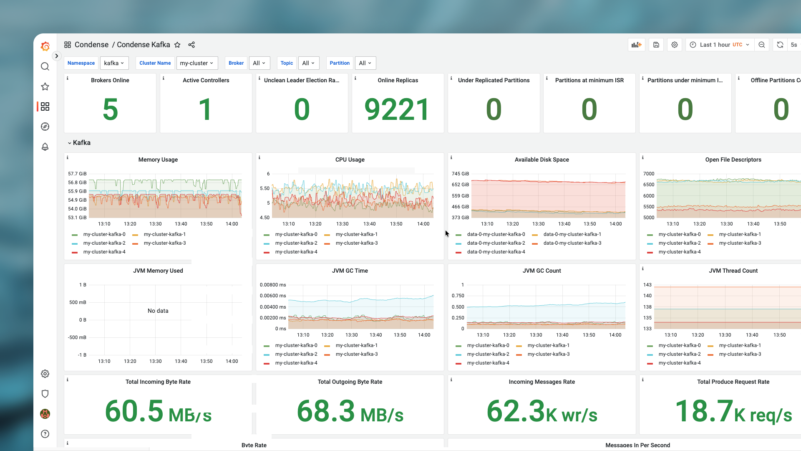The width and height of the screenshot is (801, 451).
Task: Open Starred dashboards from sidebar
Action: coord(45,86)
